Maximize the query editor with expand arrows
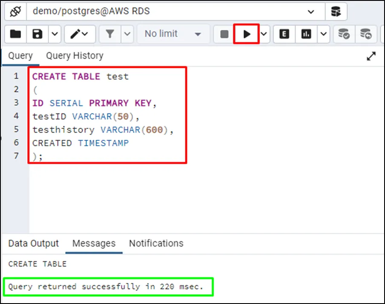The height and width of the screenshot is (304, 385). tap(371, 56)
